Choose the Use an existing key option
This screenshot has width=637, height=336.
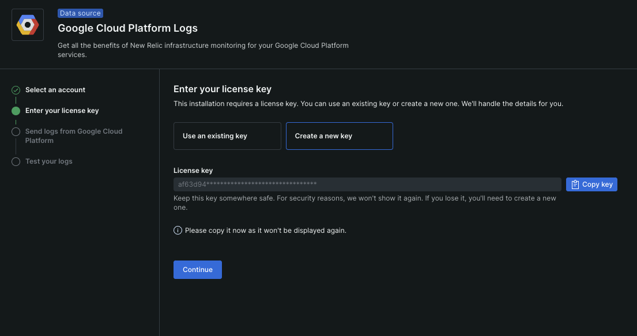point(227,136)
